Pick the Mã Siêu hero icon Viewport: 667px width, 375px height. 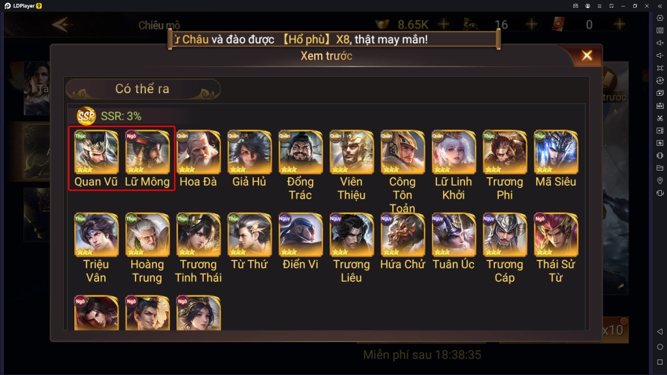pyautogui.click(x=556, y=152)
